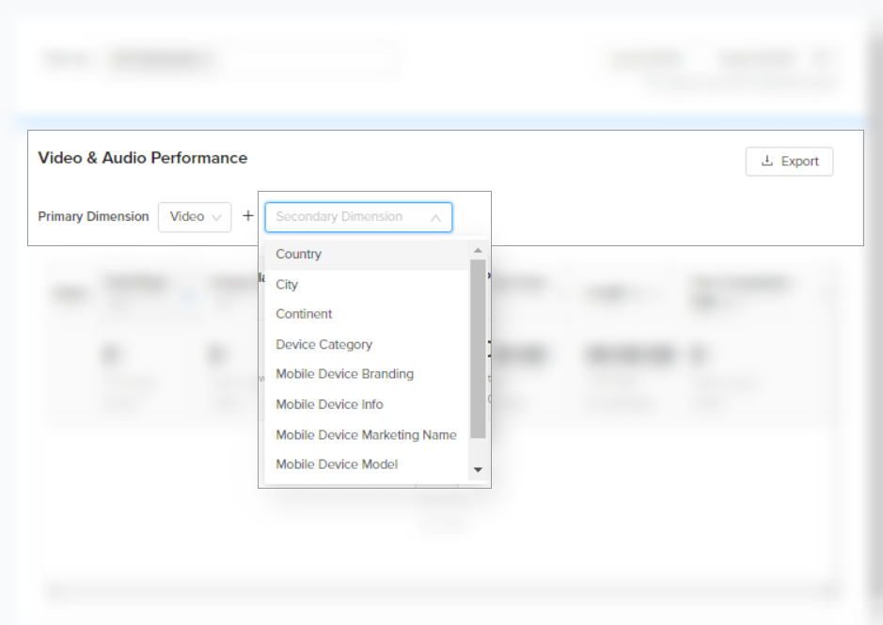Click the Video & Audio Performance heading

[x=142, y=158]
